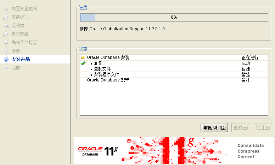
Task: Select the Oracle Database 安装 row
Action: pyautogui.click(x=174, y=57)
